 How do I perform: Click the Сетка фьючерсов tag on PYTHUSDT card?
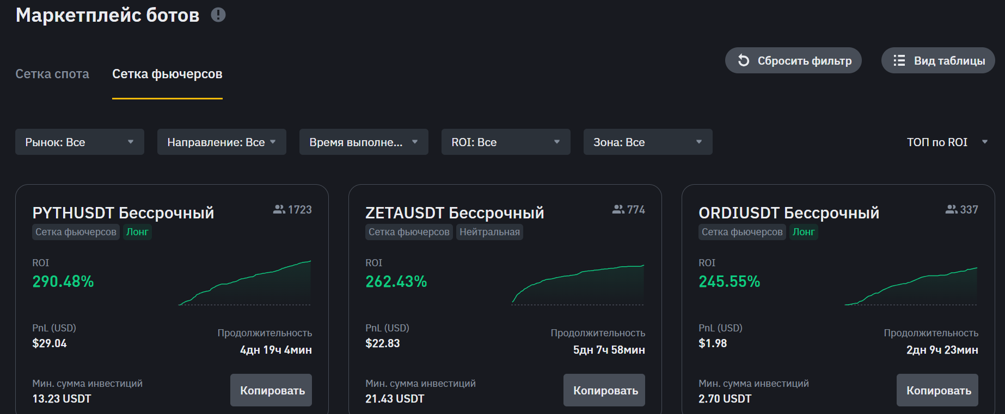76,232
